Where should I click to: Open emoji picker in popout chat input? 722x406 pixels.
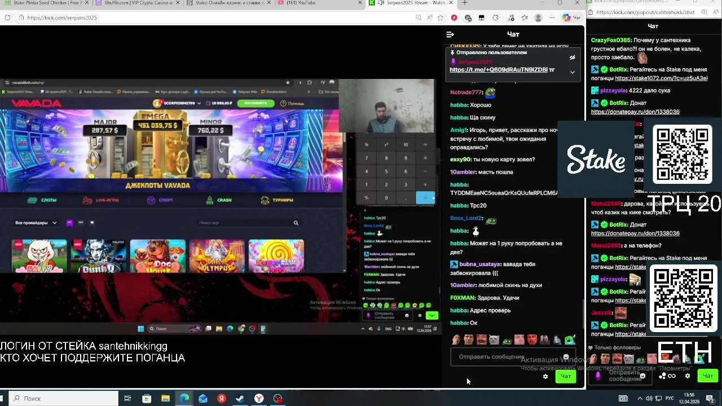(x=642, y=376)
